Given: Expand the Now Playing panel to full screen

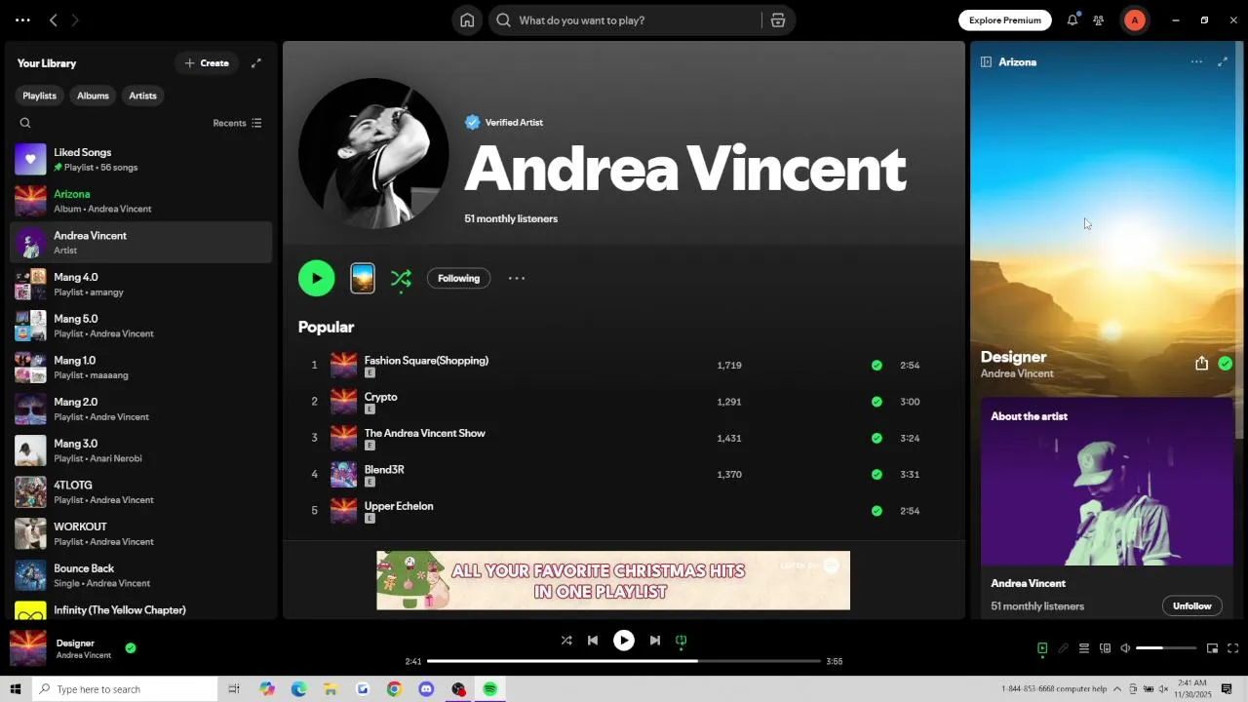Looking at the screenshot, I should 1223,62.
